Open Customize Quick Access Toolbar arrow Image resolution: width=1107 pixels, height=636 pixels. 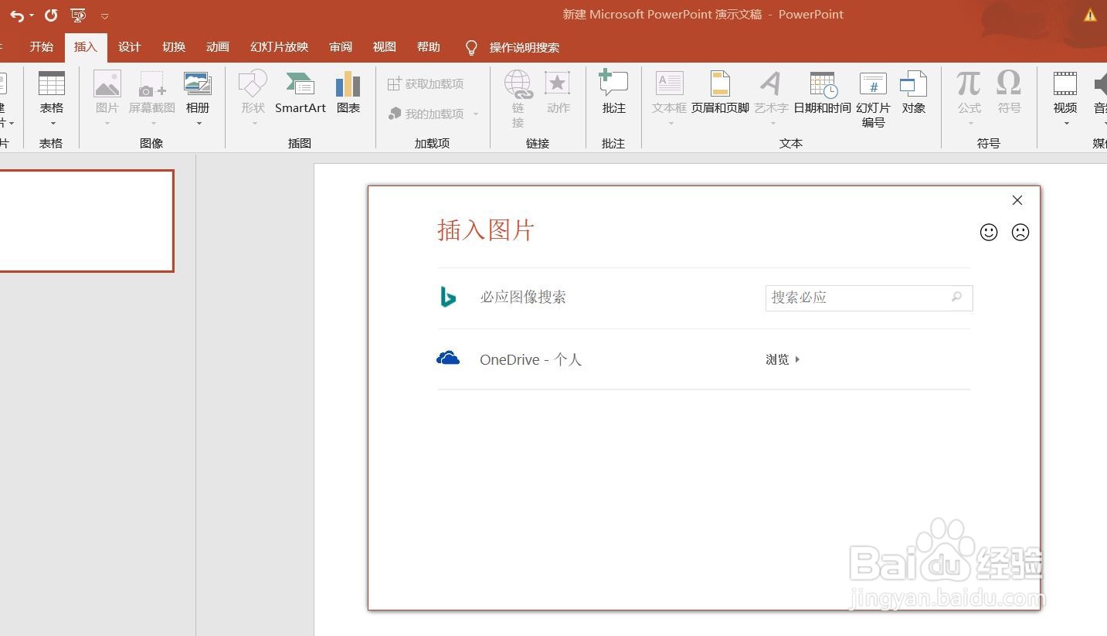pyautogui.click(x=104, y=15)
